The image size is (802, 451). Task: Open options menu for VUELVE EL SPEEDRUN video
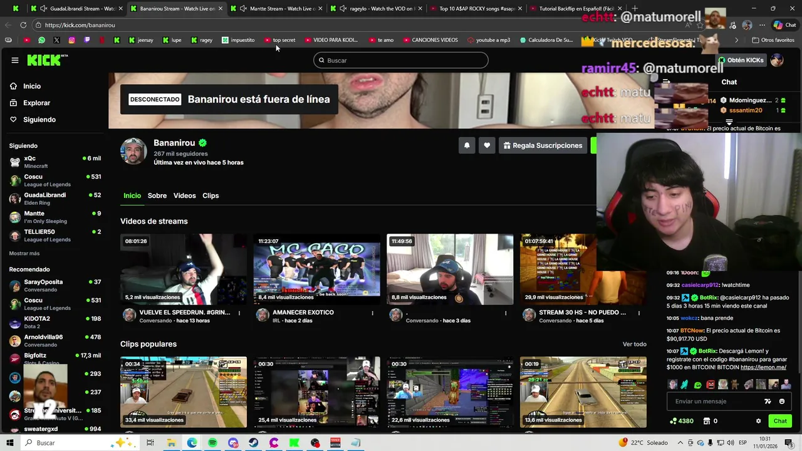[x=239, y=313]
